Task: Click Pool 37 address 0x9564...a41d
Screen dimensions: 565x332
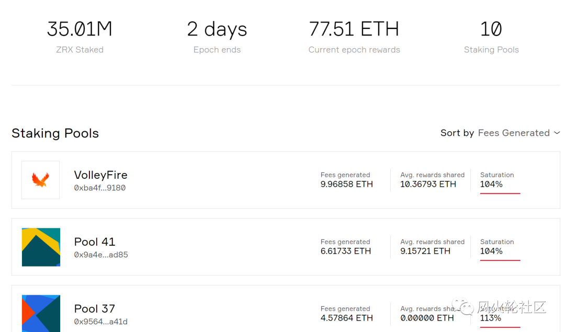Action: click(x=100, y=322)
